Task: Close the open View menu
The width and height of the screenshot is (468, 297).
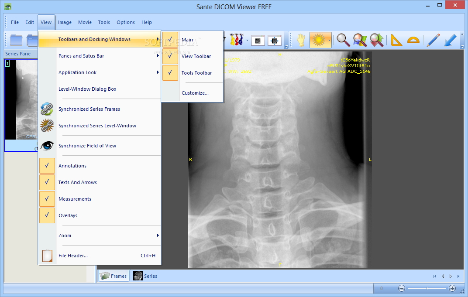Action: (46, 22)
